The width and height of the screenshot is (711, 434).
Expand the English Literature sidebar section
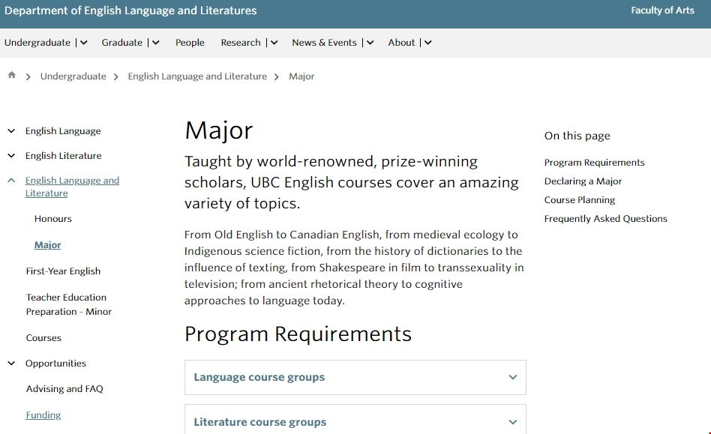click(x=10, y=155)
